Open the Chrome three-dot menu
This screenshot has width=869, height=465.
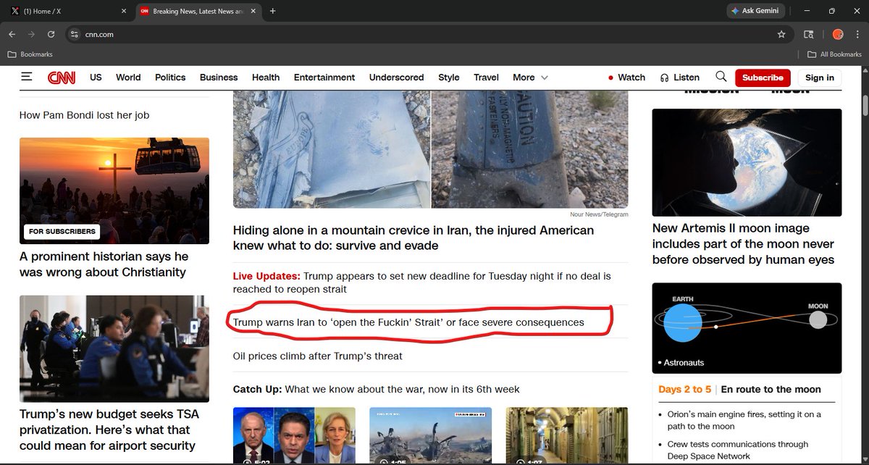pyautogui.click(x=857, y=34)
